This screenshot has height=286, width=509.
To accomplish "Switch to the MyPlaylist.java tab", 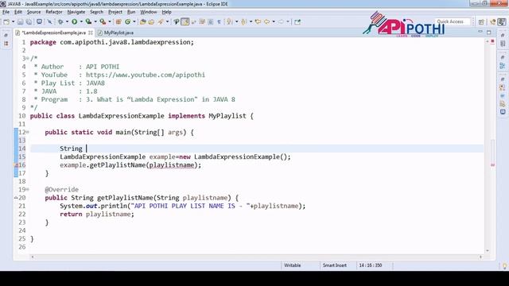I will (x=116, y=33).
